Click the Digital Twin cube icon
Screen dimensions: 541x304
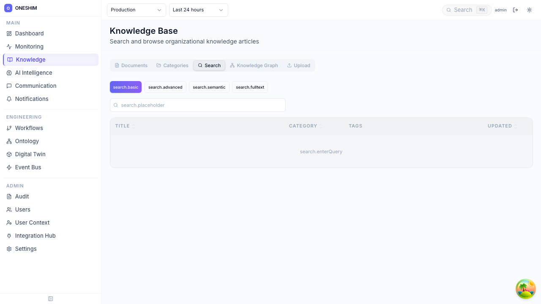(9, 154)
